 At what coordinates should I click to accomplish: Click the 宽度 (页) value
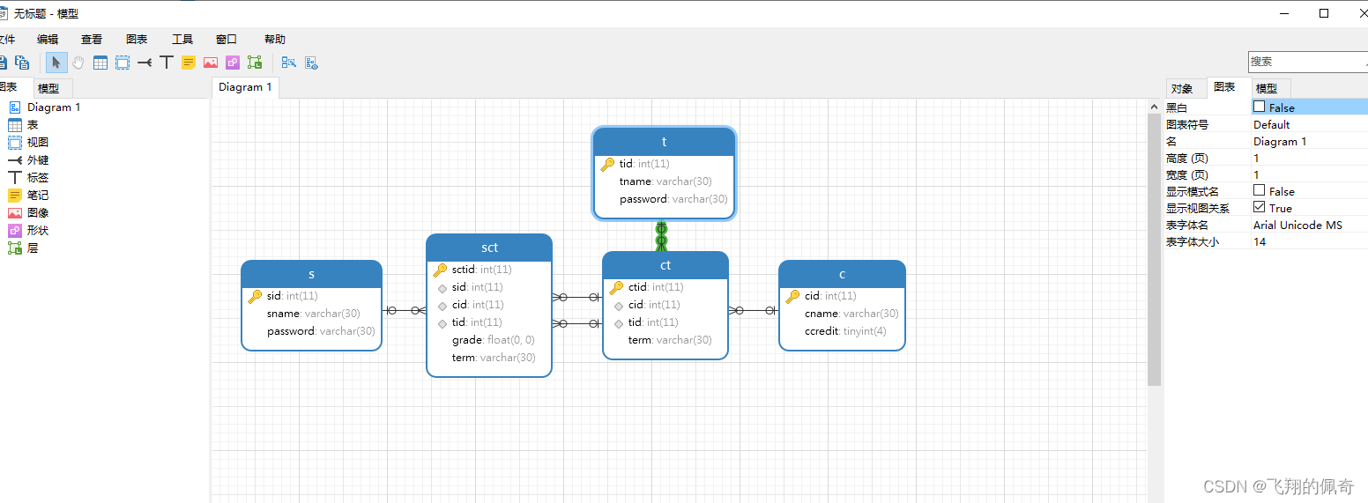pos(1309,174)
